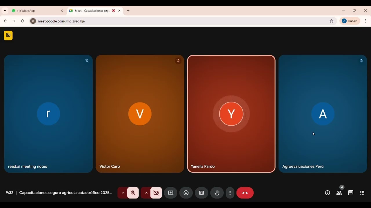Click the Victor Caro name label
The height and width of the screenshot is (208, 371).
click(110, 166)
